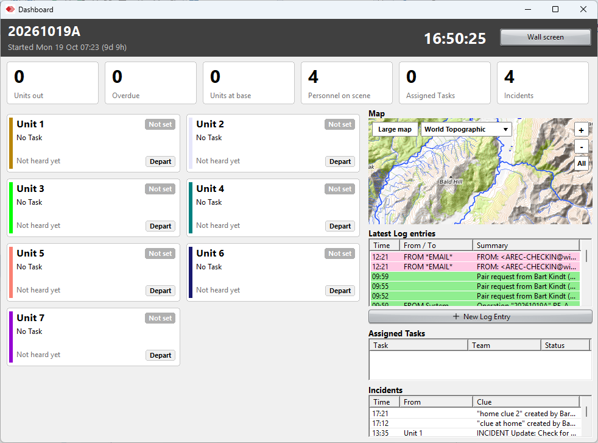Viewport: 598px width, 443px height.
Task: Depart Unit 6
Action: click(x=340, y=291)
